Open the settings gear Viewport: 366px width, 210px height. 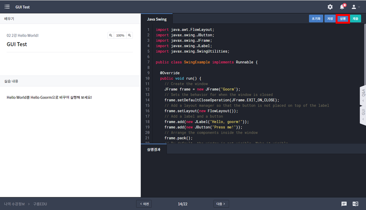tap(330, 7)
